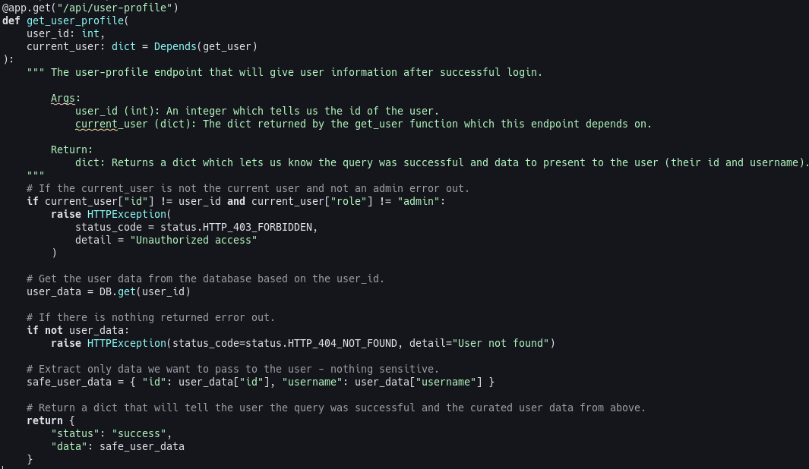Place cursor on get_user_profile function name
This screenshot has width=809, height=469.
click(x=75, y=20)
